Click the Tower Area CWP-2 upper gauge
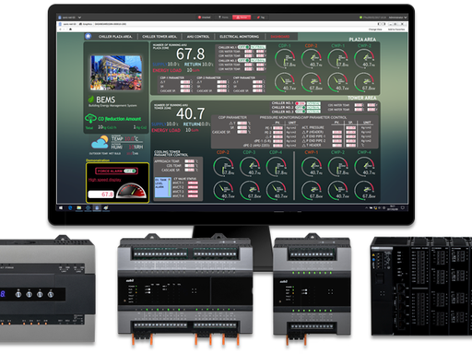472x354 pixels. point(338,166)
